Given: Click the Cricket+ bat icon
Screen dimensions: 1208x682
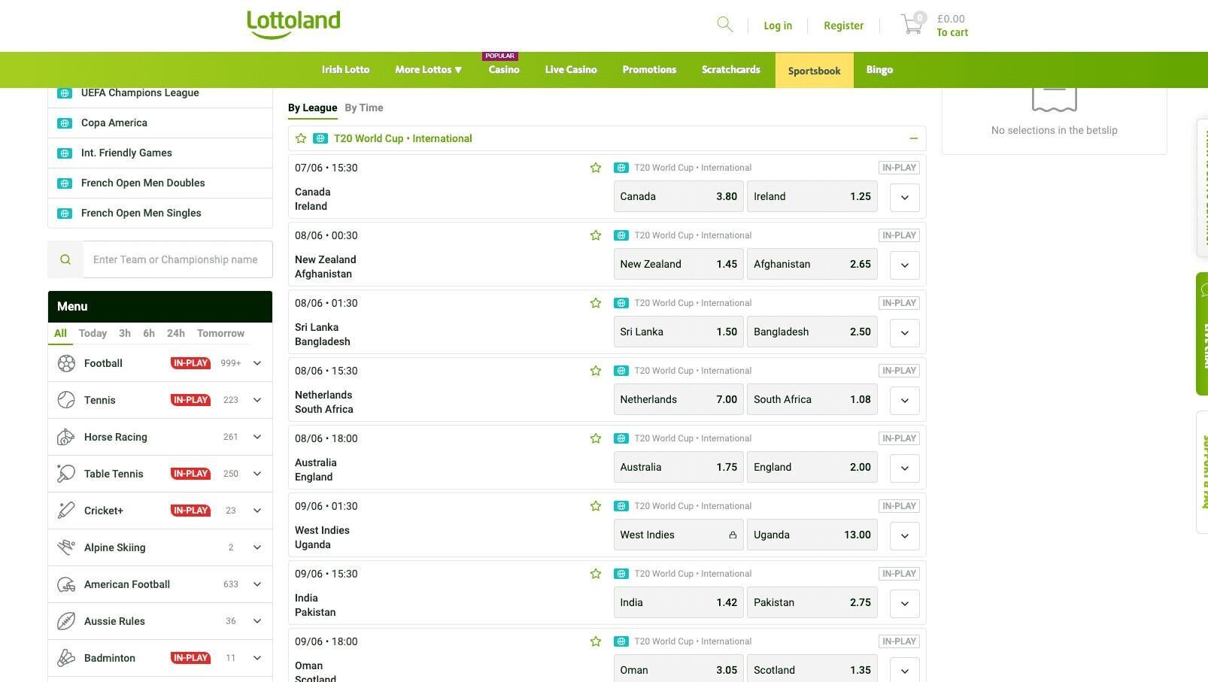Looking at the screenshot, I should [66, 511].
